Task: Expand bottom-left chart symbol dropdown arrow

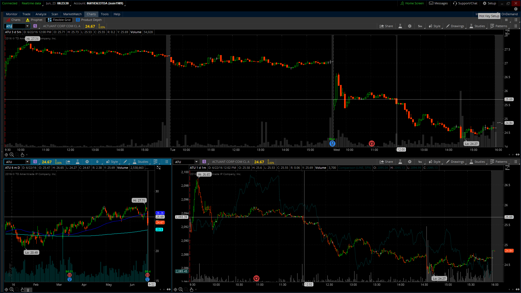Action: click(27, 162)
